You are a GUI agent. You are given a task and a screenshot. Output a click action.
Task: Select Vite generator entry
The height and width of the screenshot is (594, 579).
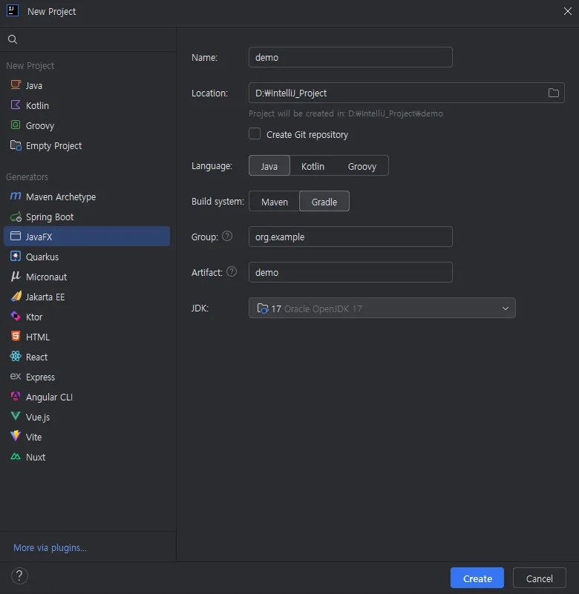pyautogui.click(x=87, y=437)
